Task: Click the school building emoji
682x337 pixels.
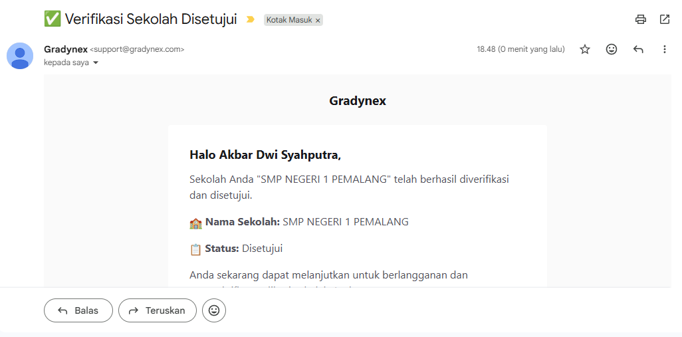Action: (x=195, y=223)
